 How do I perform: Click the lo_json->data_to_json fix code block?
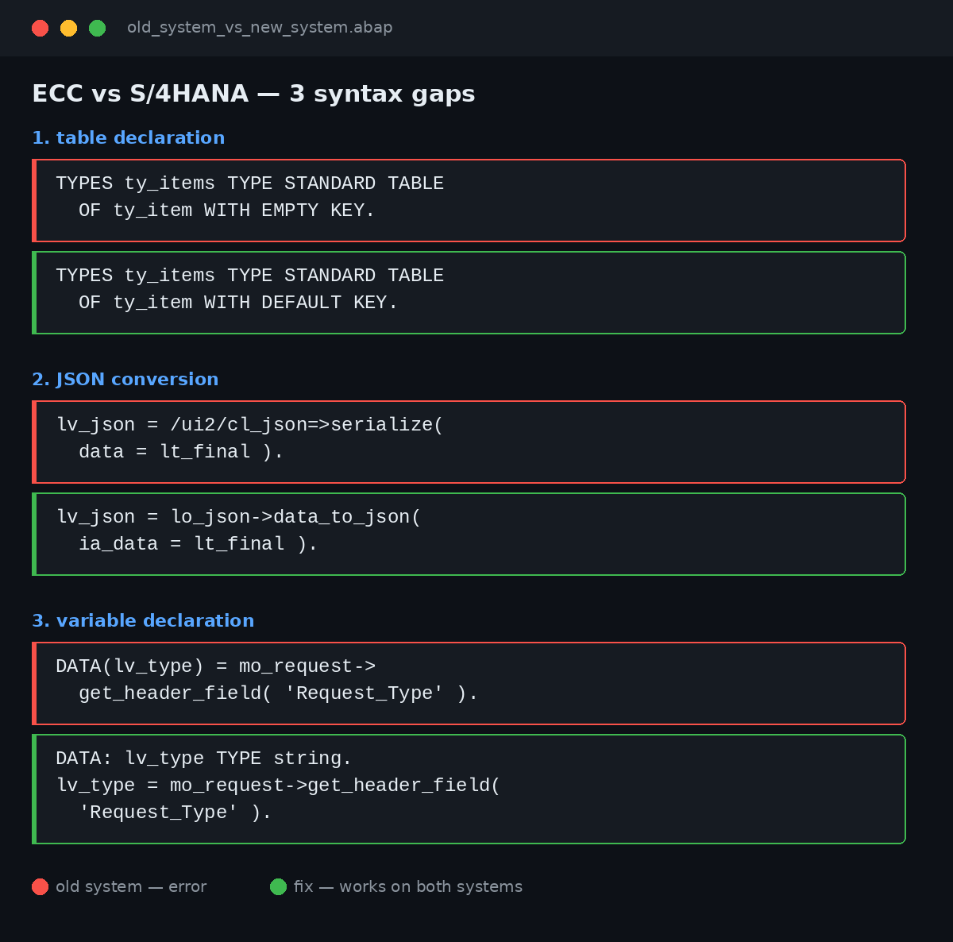(469, 534)
